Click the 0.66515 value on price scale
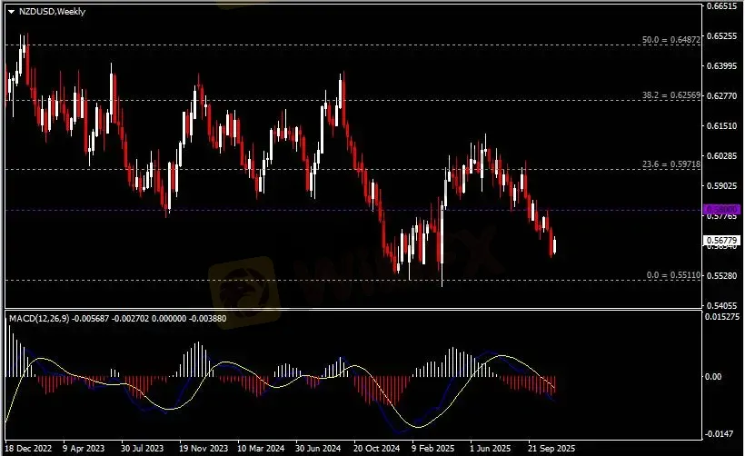The image size is (745, 456). [721, 6]
